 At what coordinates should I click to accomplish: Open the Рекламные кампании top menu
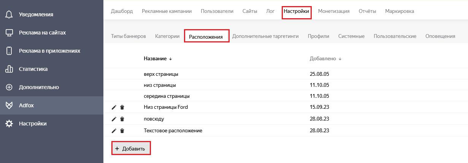pos(167,11)
